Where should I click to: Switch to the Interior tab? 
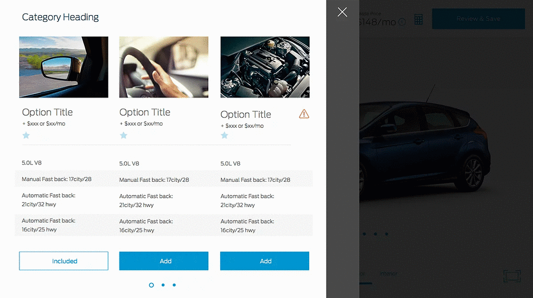388,274
